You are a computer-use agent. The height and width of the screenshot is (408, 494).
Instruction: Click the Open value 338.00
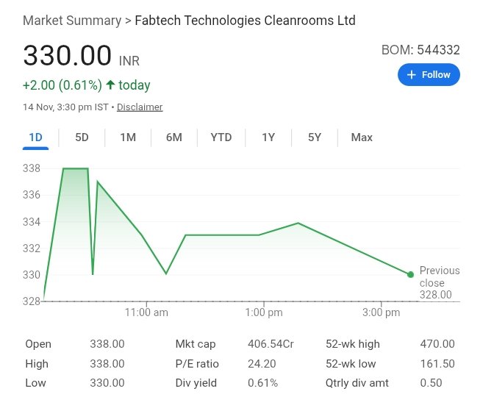tap(107, 344)
